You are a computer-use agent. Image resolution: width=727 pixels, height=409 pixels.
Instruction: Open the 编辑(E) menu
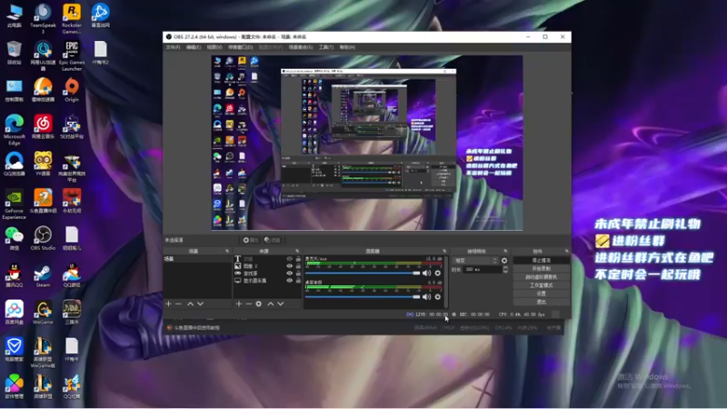194,47
